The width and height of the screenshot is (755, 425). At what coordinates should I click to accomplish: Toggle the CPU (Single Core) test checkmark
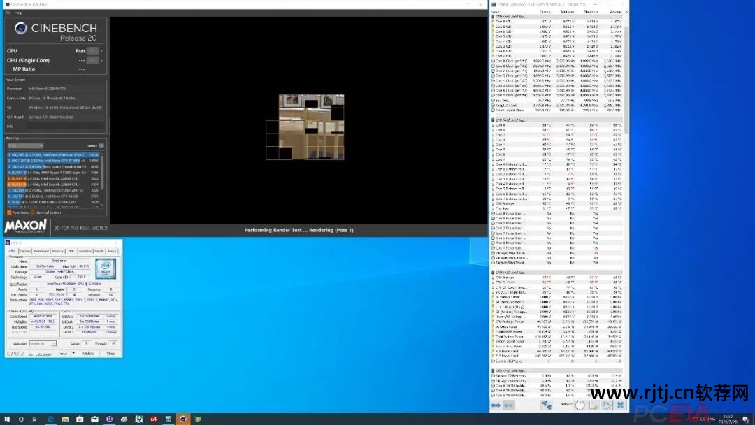coord(102,60)
